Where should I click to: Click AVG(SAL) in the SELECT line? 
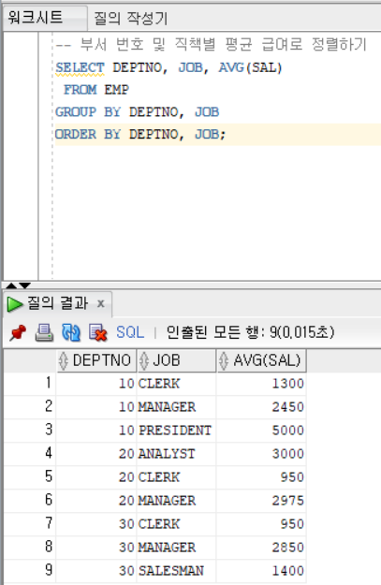[x=250, y=68]
